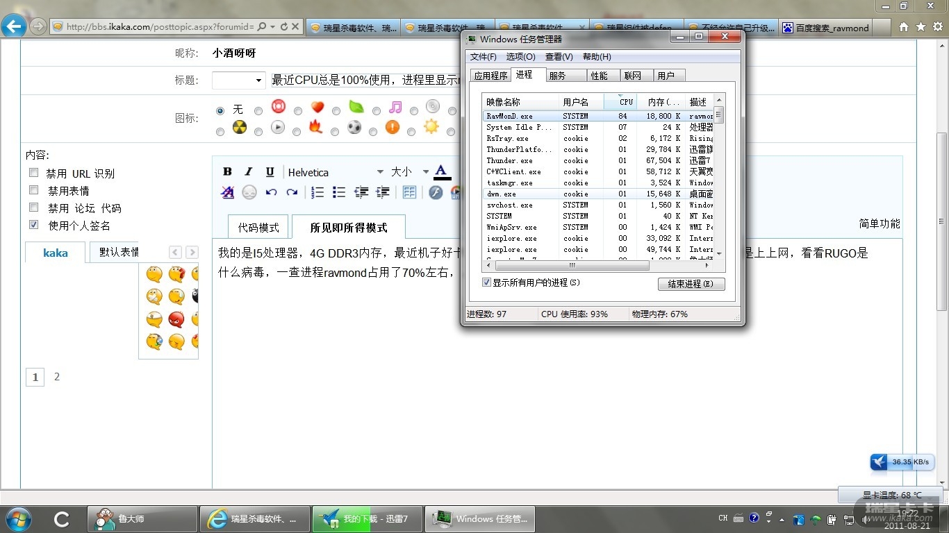Toggle 禁用 论坛 代码 checkbox
The width and height of the screenshot is (949, 533).
click(33, 208)
